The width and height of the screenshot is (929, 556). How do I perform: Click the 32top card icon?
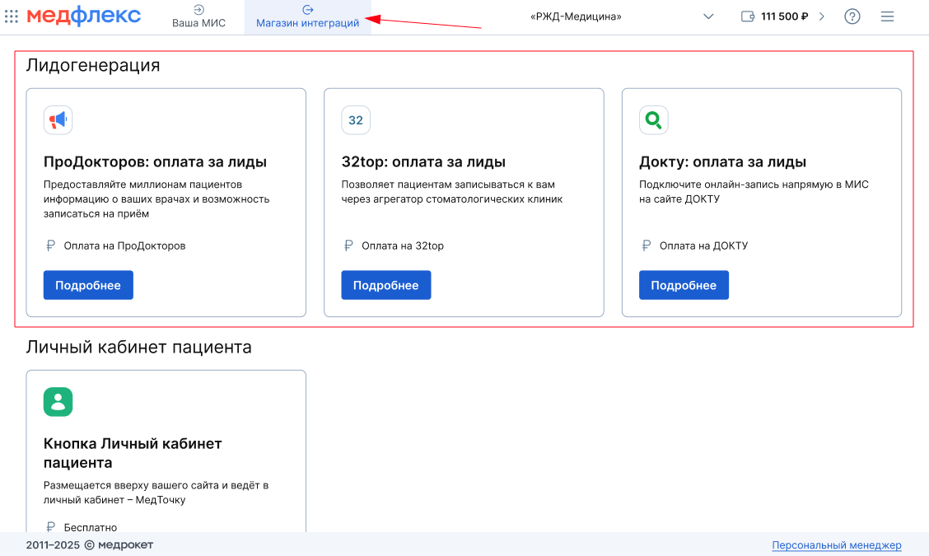[x=356, y=120]
